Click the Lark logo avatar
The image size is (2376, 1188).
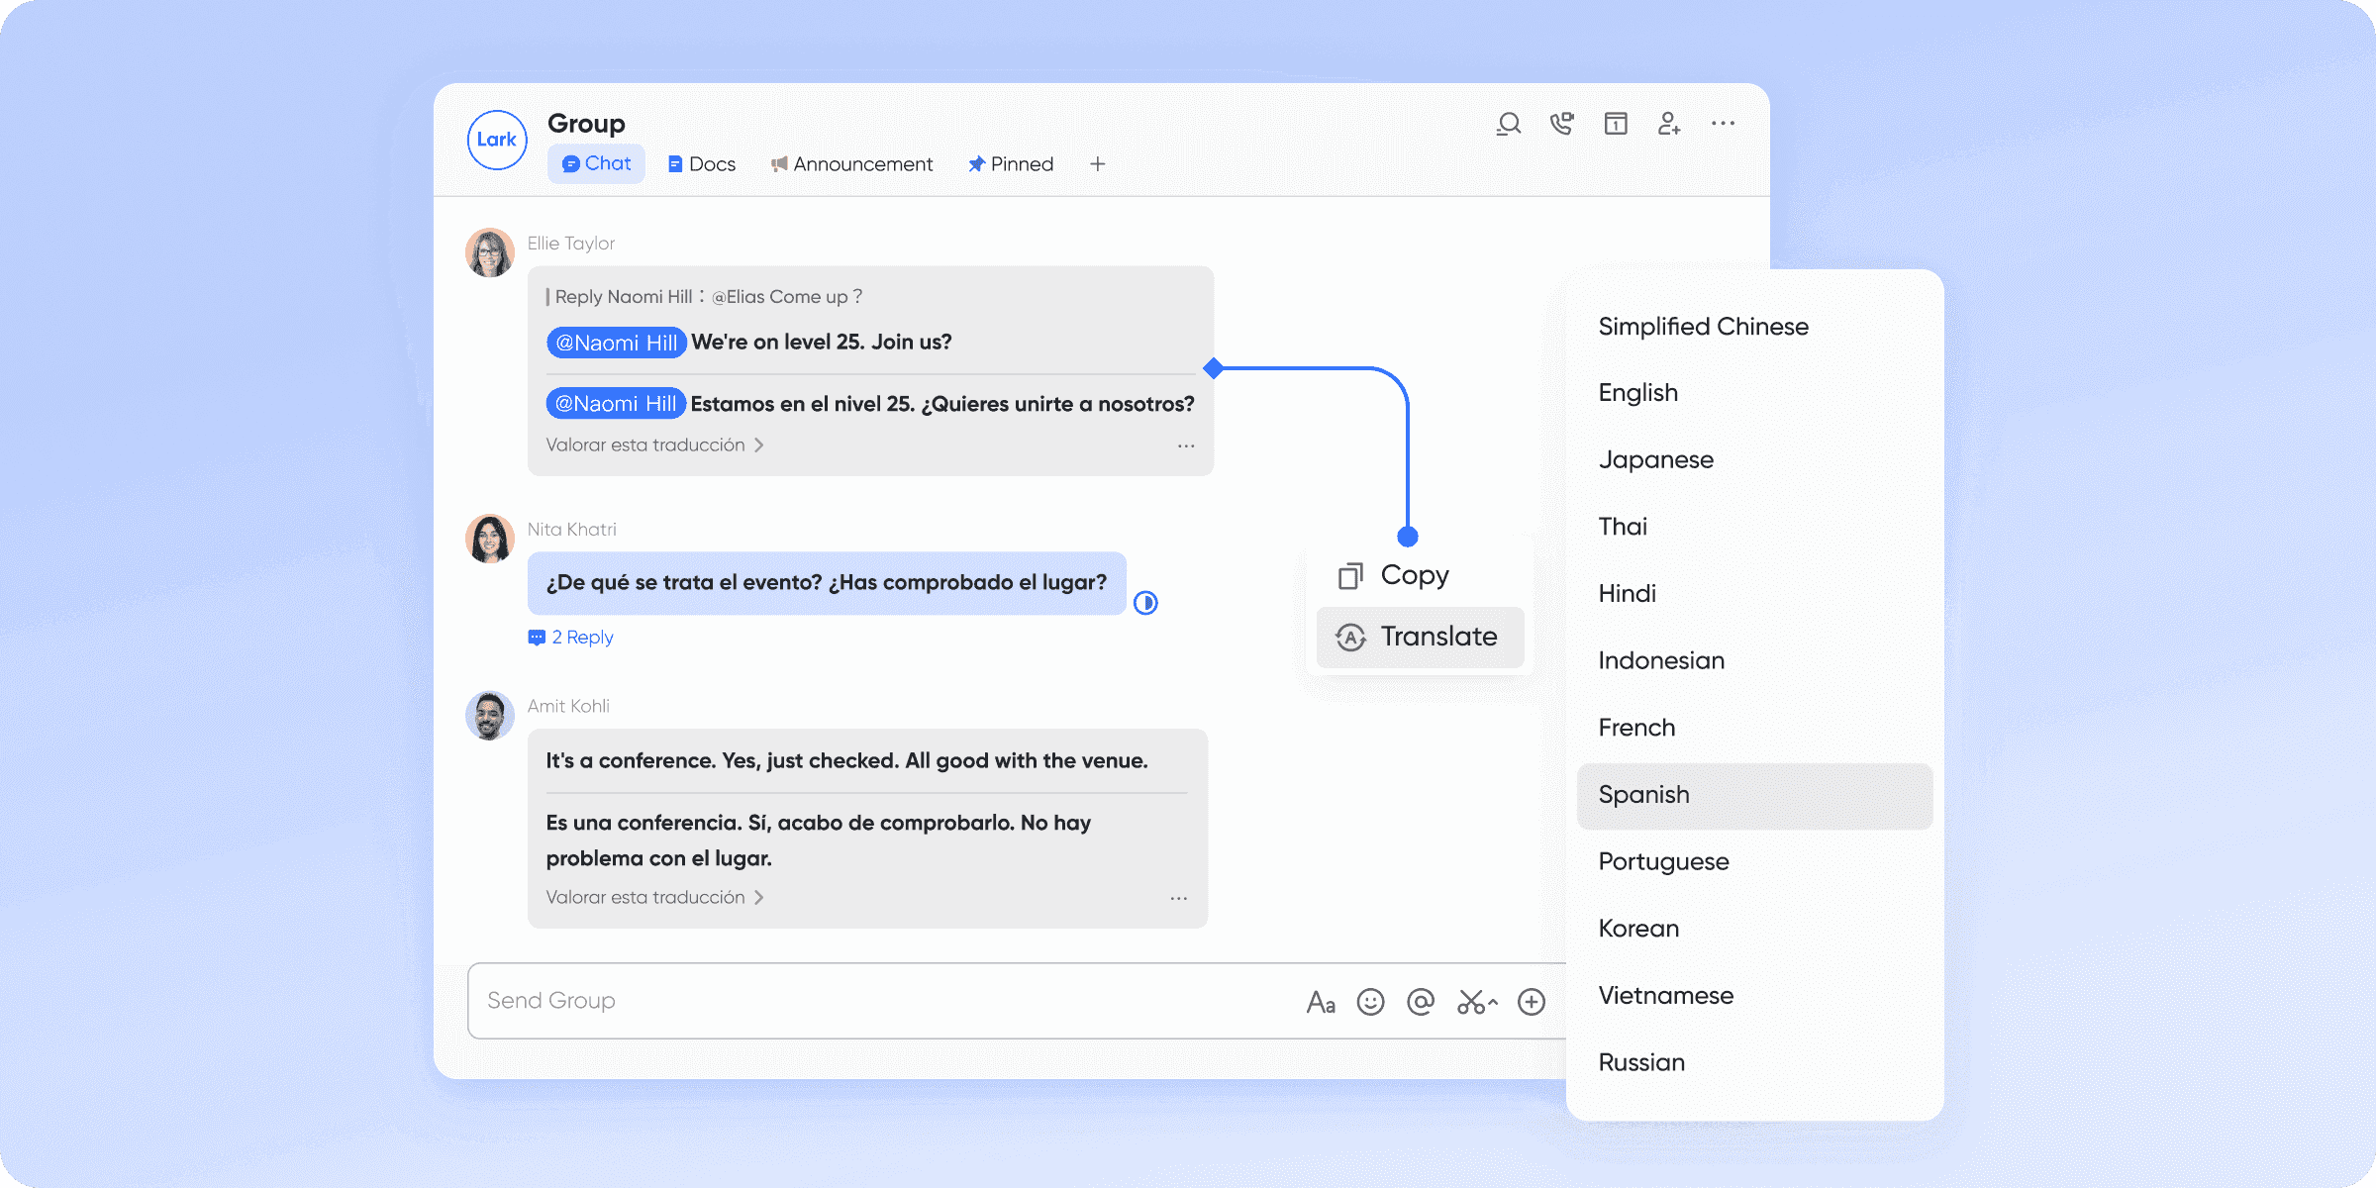(496, 140)
